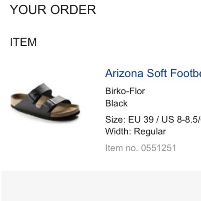Click the item number 0551251
201x201 pixels.
point(158,148)
